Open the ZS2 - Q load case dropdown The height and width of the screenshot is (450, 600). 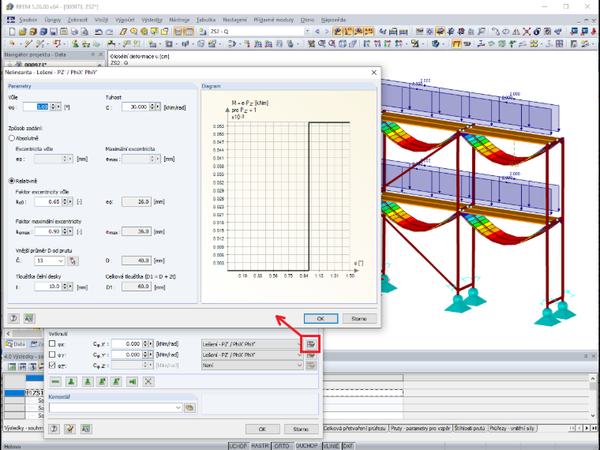pos(306,32)
